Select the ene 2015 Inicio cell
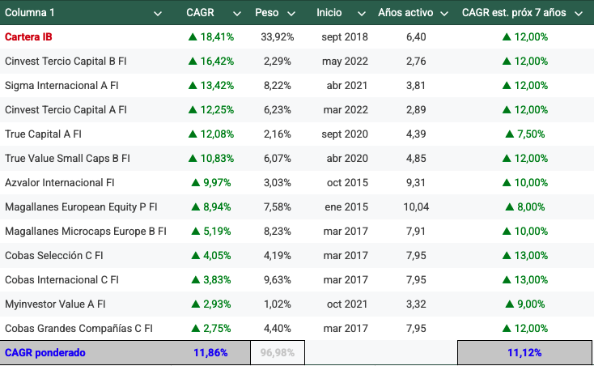 (346, 206)
